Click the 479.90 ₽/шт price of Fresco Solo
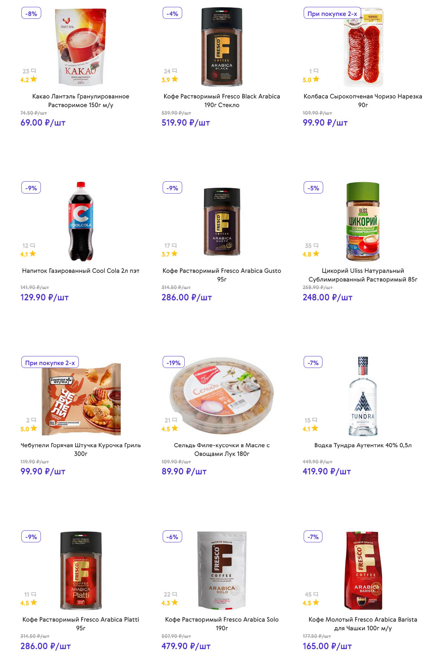This screenshot has height=665, width=445. (186, 646)
